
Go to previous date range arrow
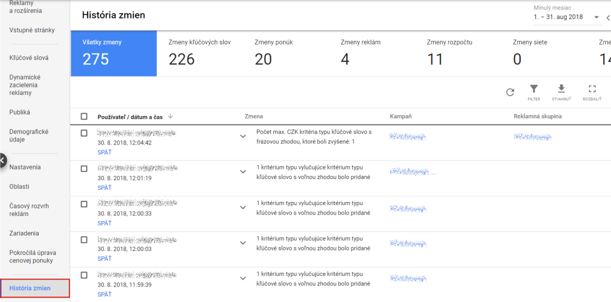coord(608,17)
